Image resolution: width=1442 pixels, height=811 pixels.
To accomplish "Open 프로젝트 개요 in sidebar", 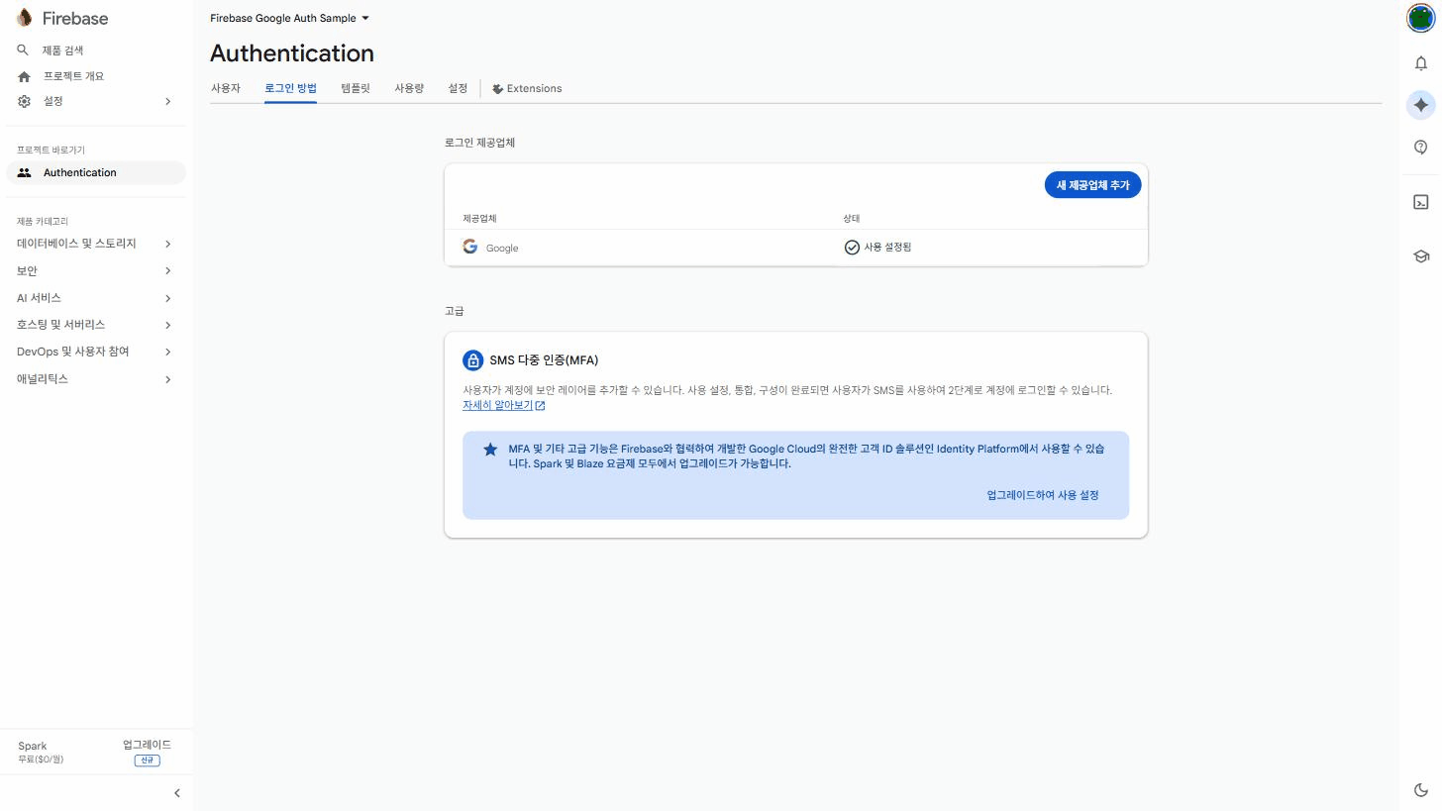I will tap(73, 76).
